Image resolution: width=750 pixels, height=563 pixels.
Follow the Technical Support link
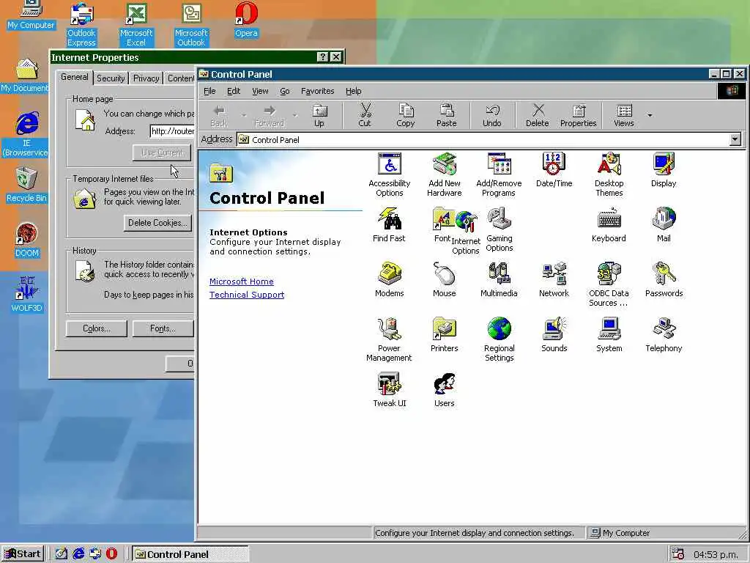pyautogui.click(x=247, y=295)
